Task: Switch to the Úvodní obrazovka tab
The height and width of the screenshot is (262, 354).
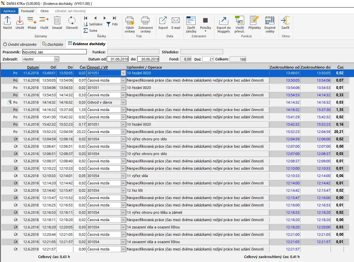Action: [x=20, y=44]
